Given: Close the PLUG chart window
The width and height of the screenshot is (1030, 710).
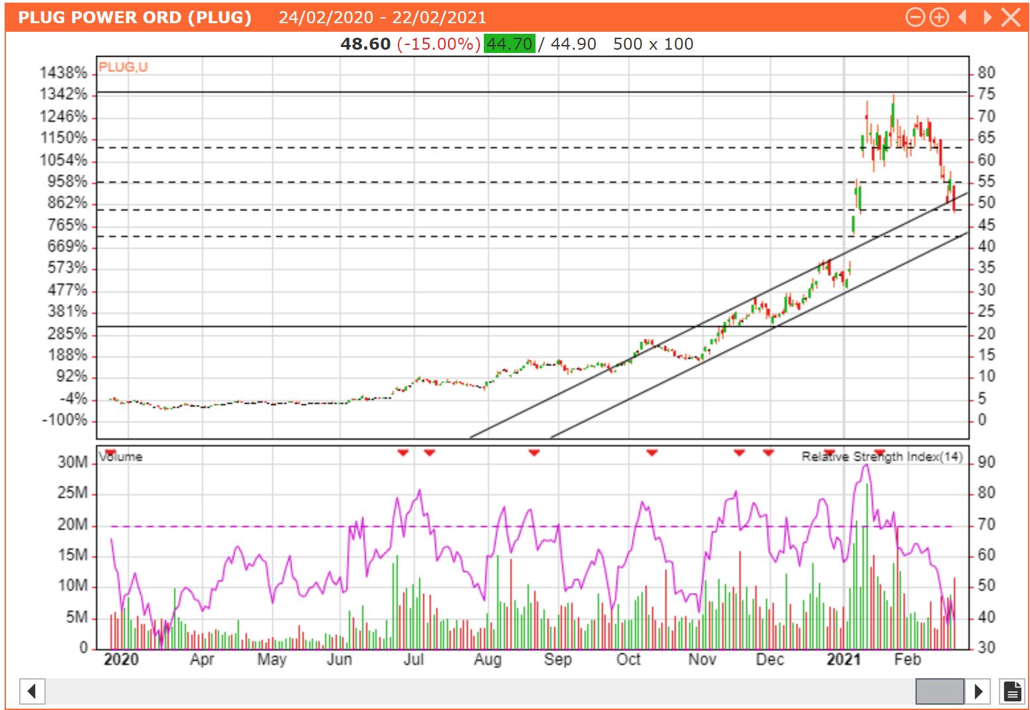Looking at the screenshot, I should click(x=1011, y=17).
